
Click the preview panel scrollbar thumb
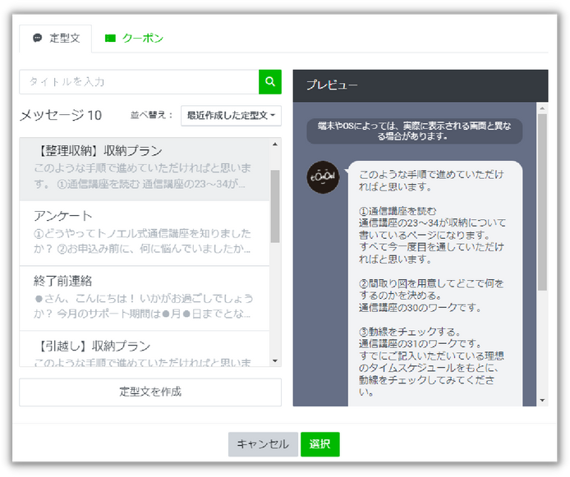click(x=542, y=201)
